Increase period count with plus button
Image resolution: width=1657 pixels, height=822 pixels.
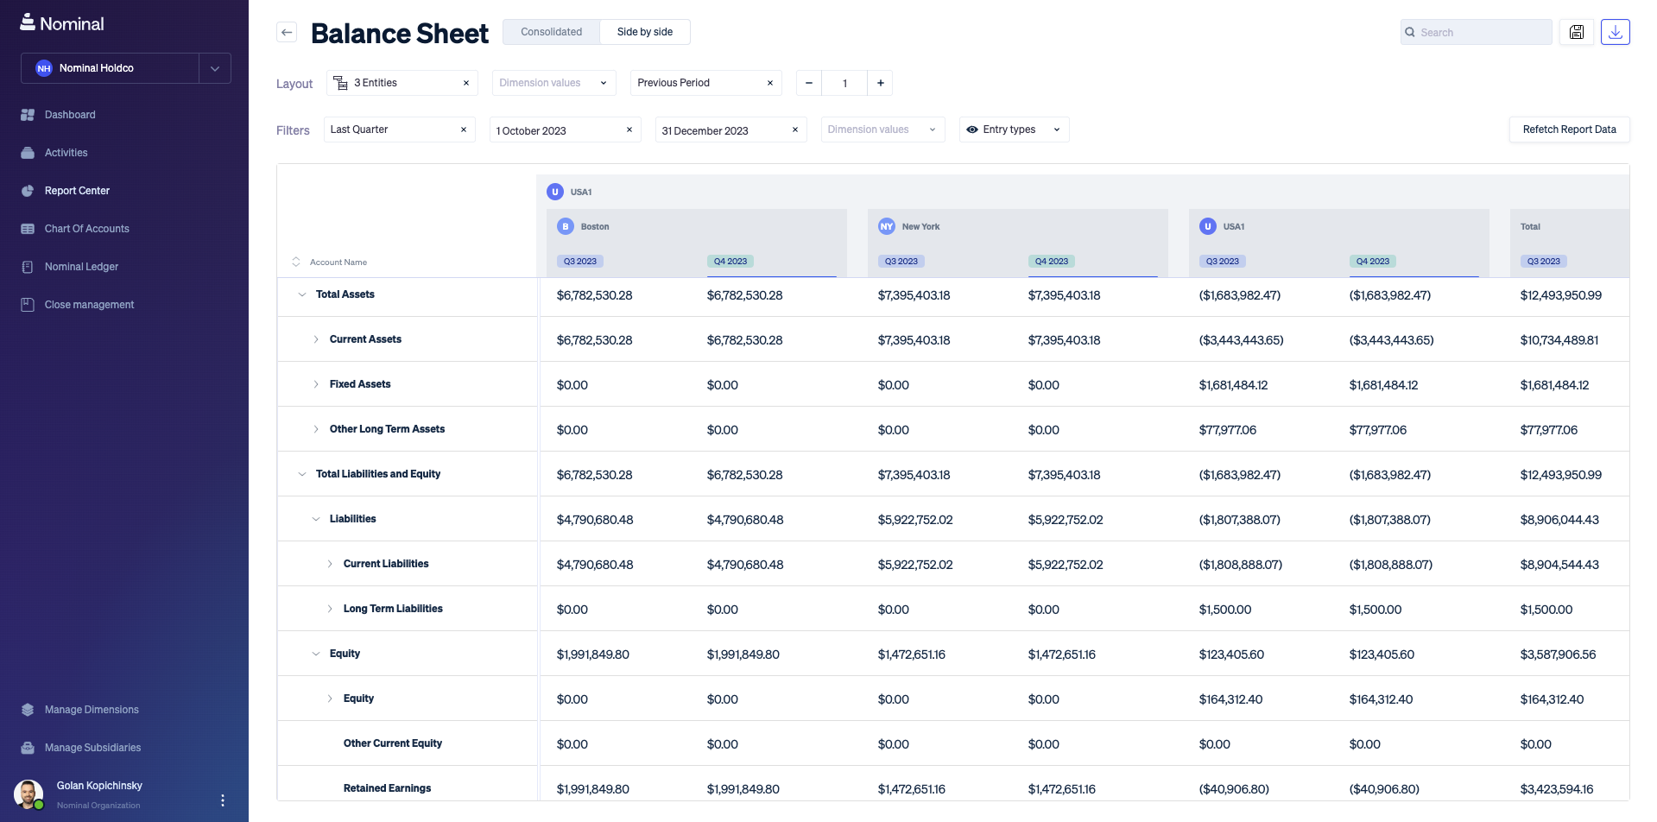pyautogui.click(x=880, y=83)
